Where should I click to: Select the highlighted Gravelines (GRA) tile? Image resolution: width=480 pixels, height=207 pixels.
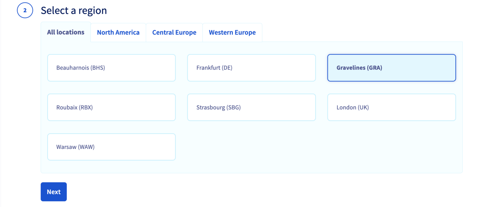392,68
